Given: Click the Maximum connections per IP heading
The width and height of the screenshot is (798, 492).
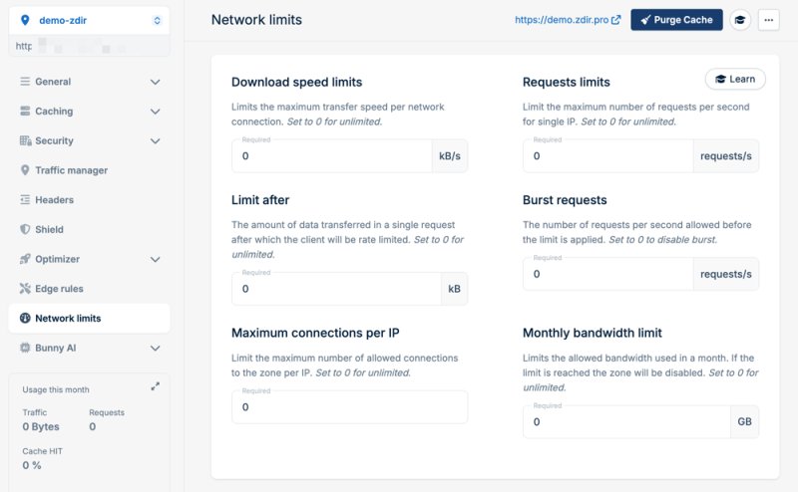Looking at the screenshot, I should coord(315,333).
